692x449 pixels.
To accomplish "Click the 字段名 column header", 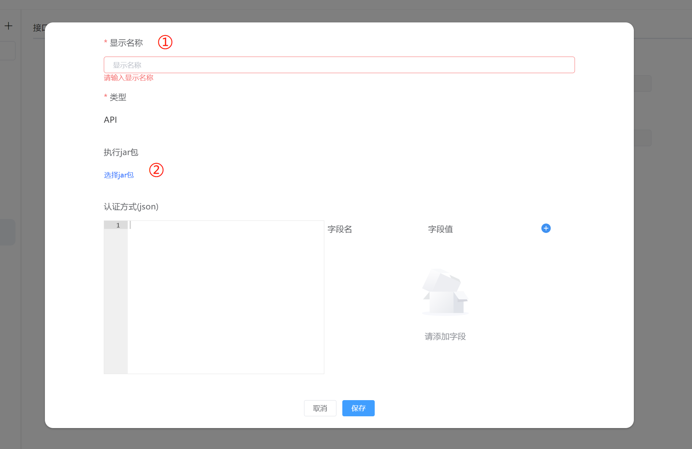I will click(340, 229).
